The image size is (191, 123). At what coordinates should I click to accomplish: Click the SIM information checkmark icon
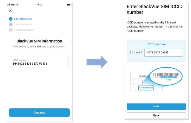(x=11, y=19)
